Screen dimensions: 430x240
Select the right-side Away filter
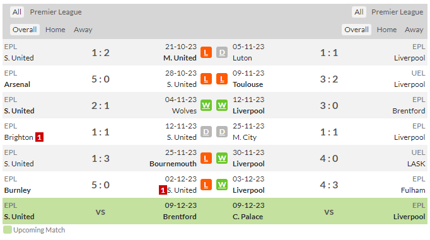tap(414, 30)
